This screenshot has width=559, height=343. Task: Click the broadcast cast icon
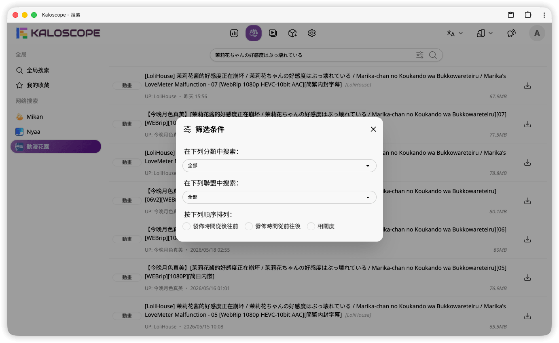click(511, 33)
